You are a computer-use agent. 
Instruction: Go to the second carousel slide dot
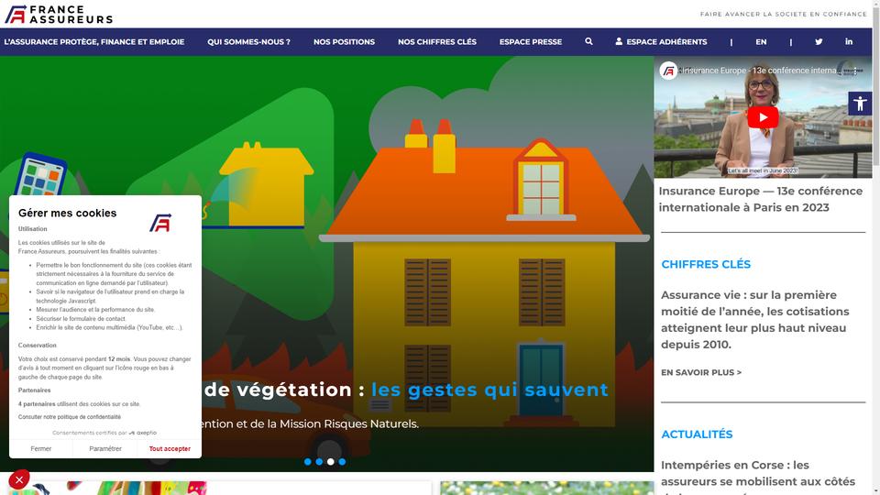point(319,461)
